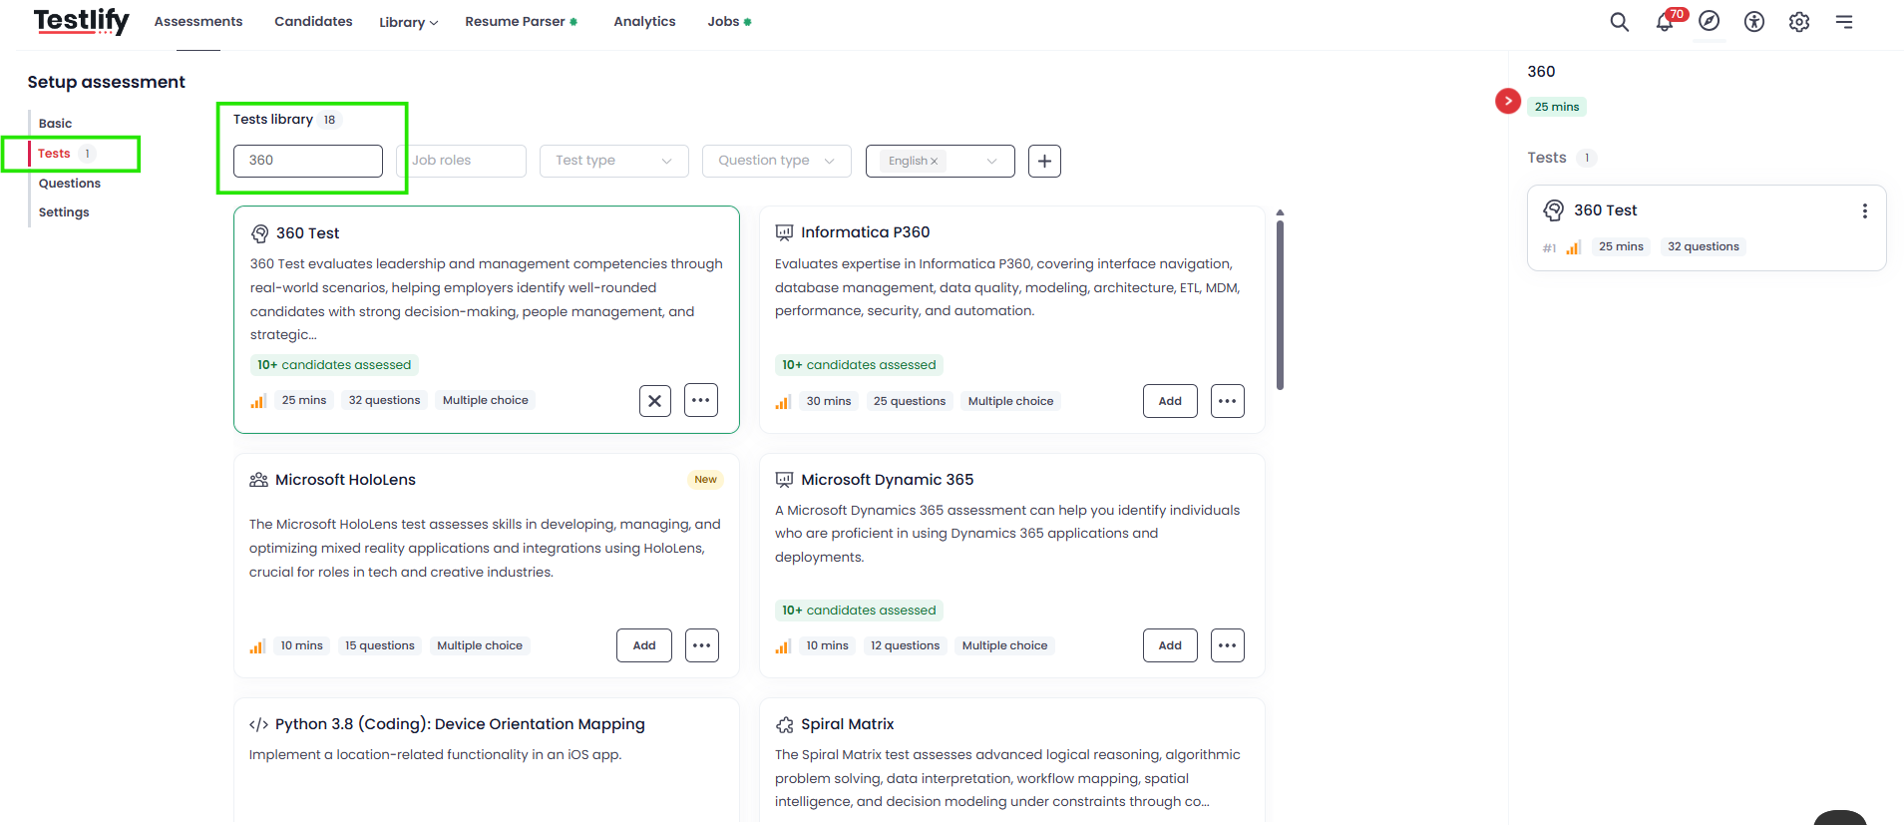Viewport: 1904px width, 825px height.
Task: Click Microsoft HoloLens people icon
Action: 258,480
